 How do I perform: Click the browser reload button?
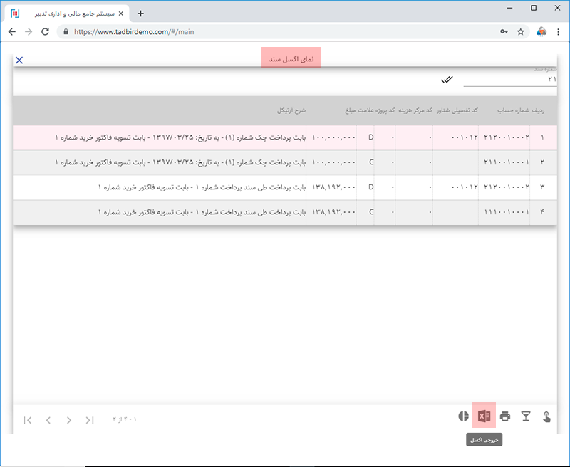point(45,32)
